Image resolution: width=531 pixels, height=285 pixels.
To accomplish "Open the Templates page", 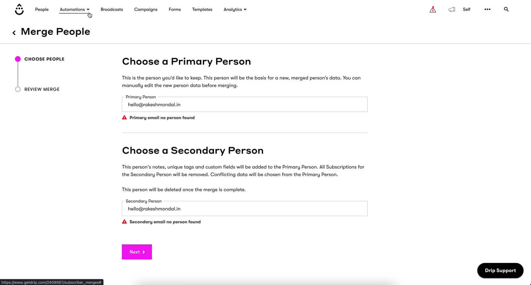I will tap(202, 9).
